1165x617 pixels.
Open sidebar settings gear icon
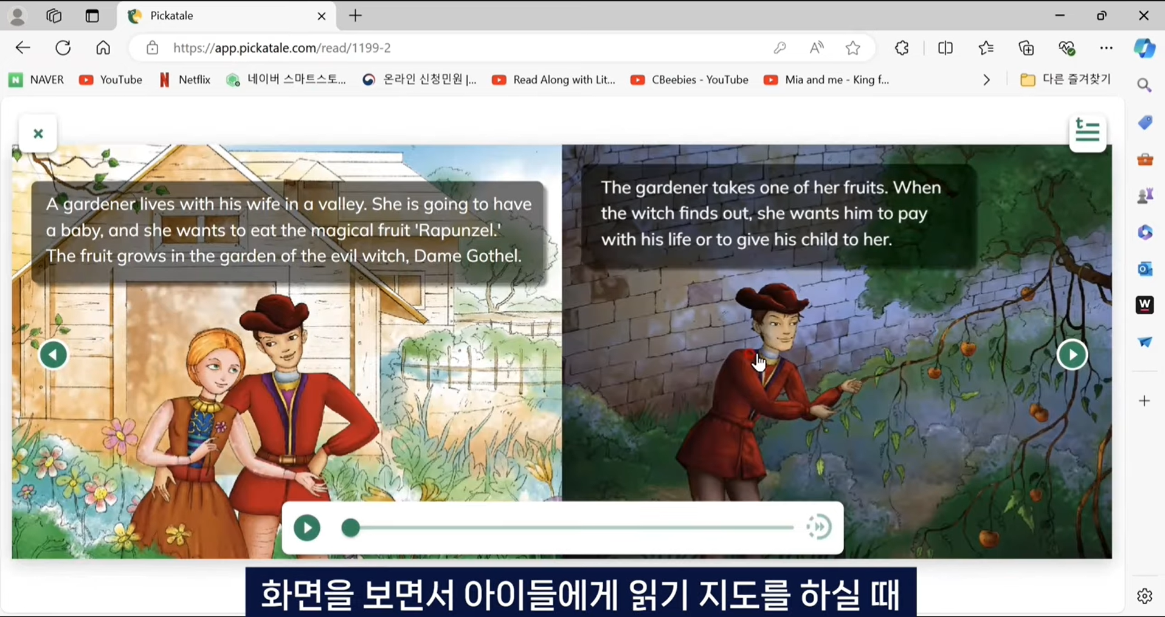(1144, 596)
